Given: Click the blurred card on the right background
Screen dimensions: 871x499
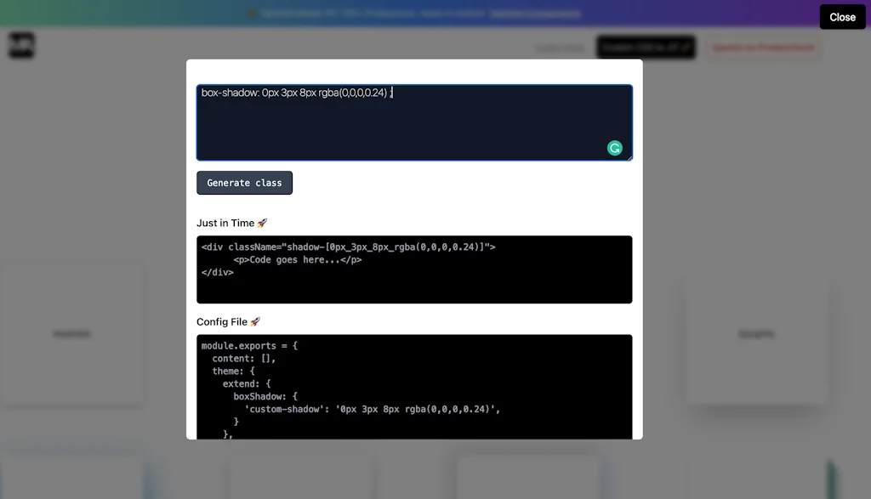Looking at the screenshot, I should click(755, 333).
